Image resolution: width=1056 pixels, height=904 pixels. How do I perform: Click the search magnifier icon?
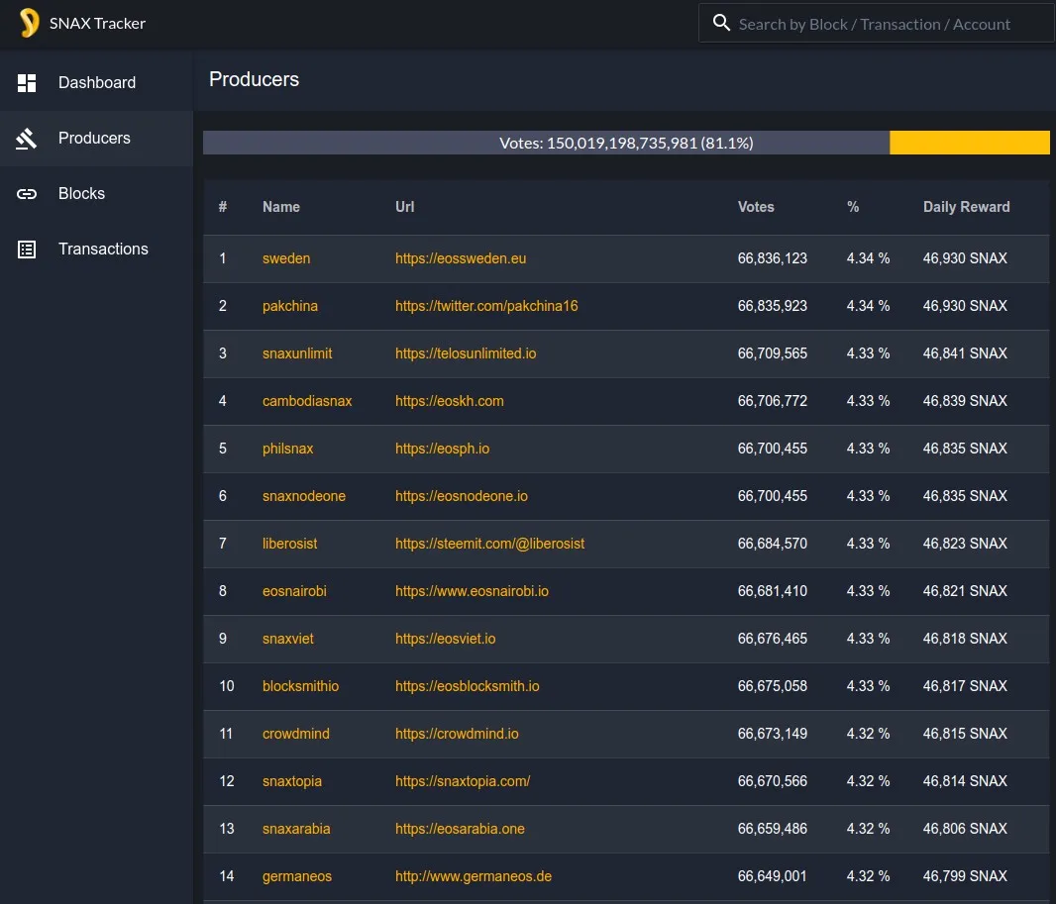point(722,24)
